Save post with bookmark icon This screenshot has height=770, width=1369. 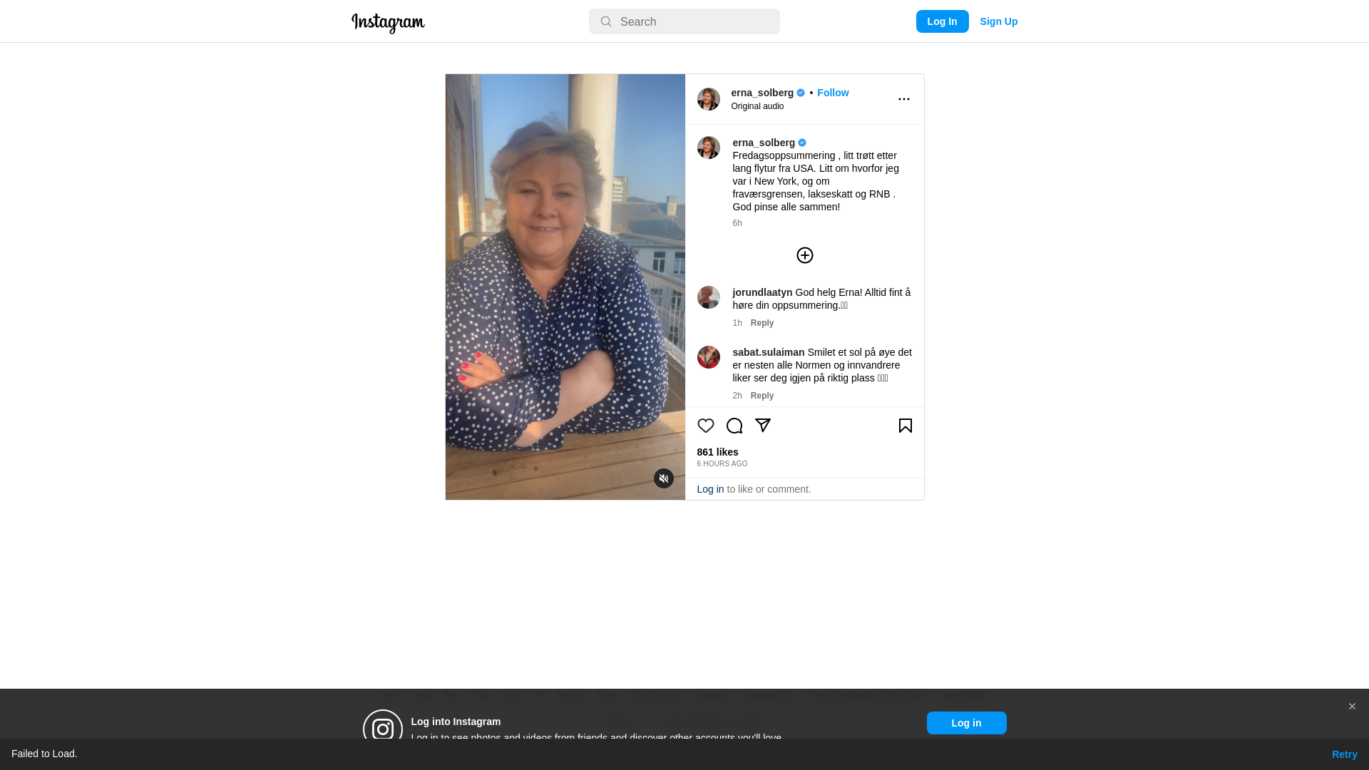coord(906,426)
